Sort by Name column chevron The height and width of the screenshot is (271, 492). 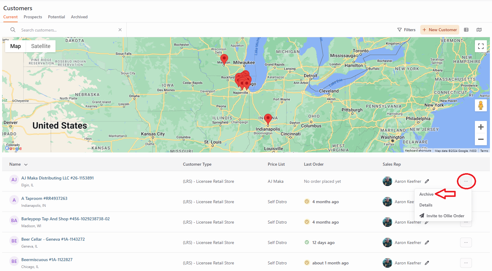tap(26, 164)
